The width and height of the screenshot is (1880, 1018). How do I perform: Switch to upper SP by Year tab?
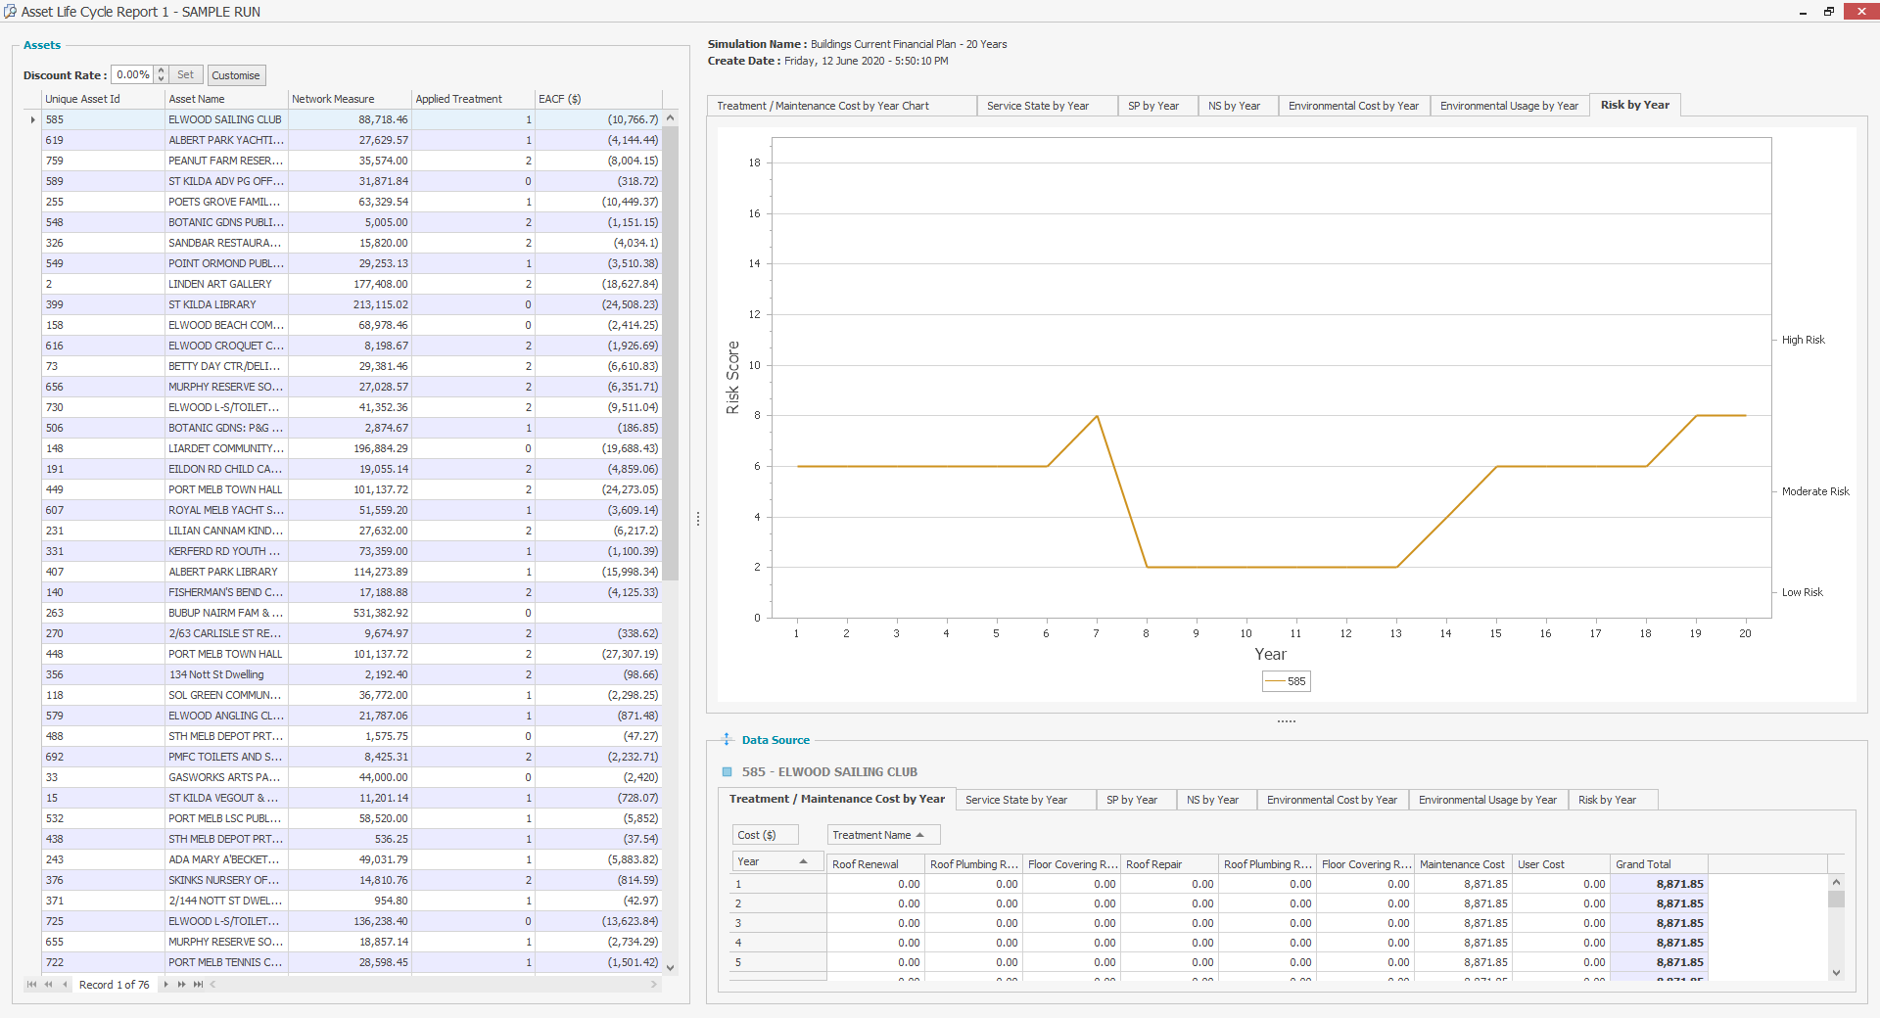[x=1157, y=106]
